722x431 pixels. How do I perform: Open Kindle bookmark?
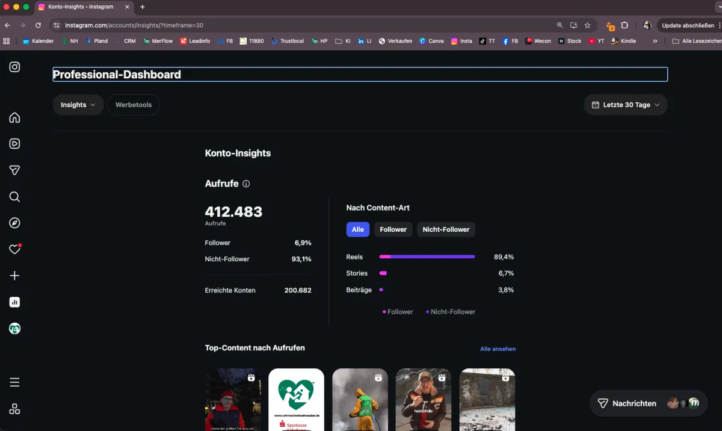click(624, 41)
